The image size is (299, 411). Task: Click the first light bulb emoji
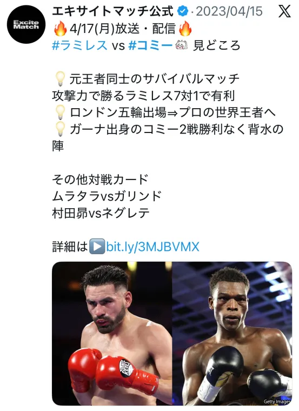point(60,79)
